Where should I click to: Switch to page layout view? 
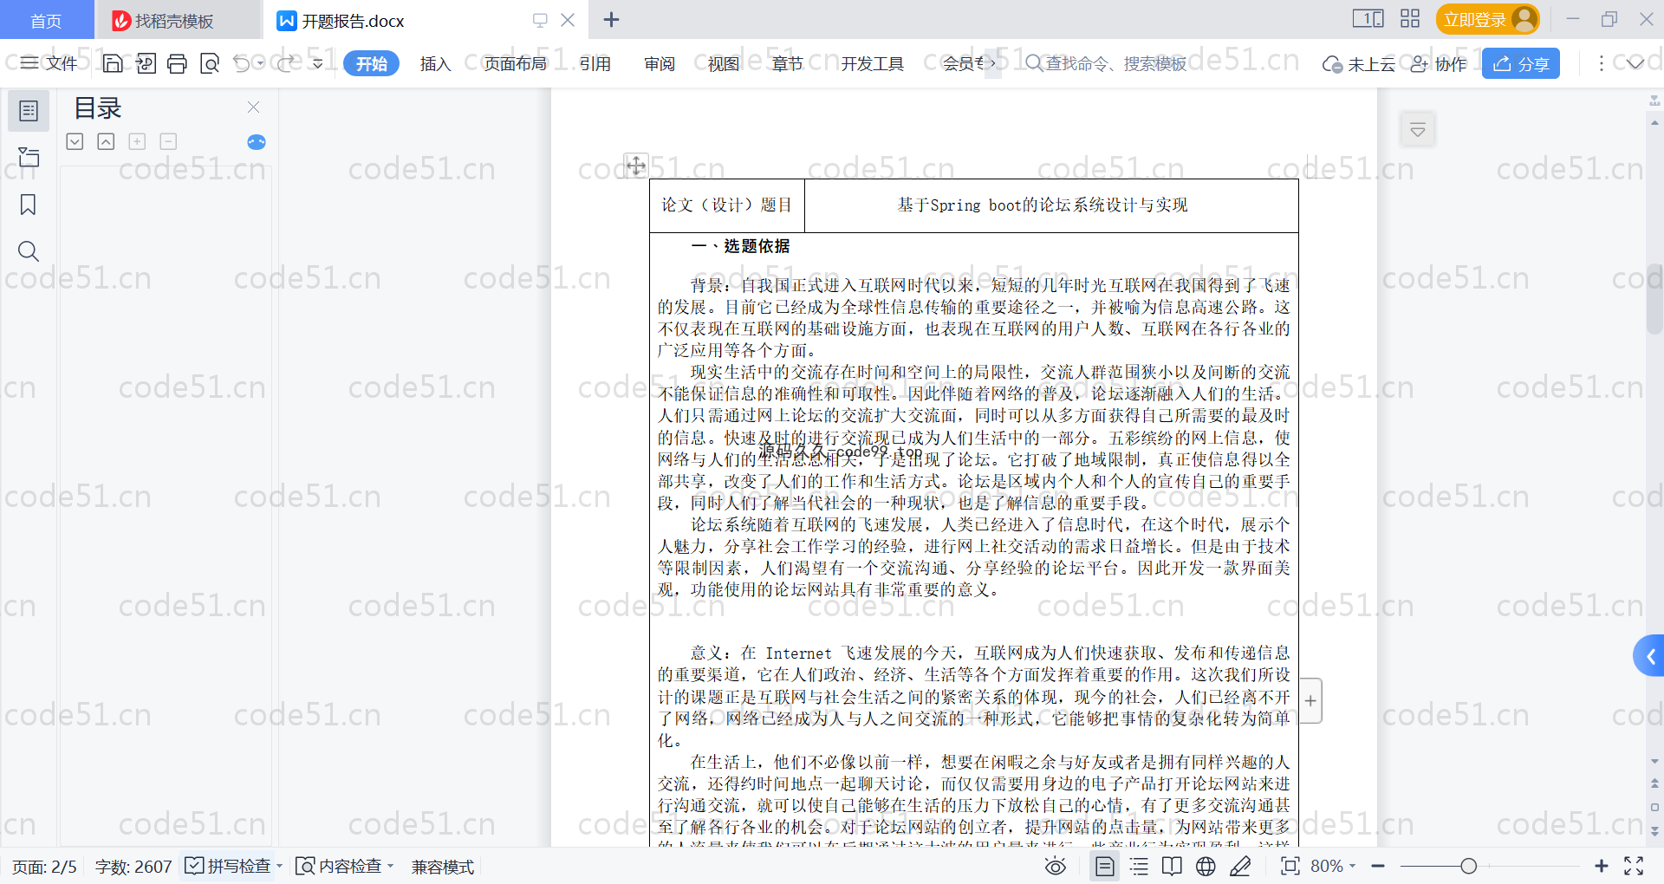point(1104,866)
